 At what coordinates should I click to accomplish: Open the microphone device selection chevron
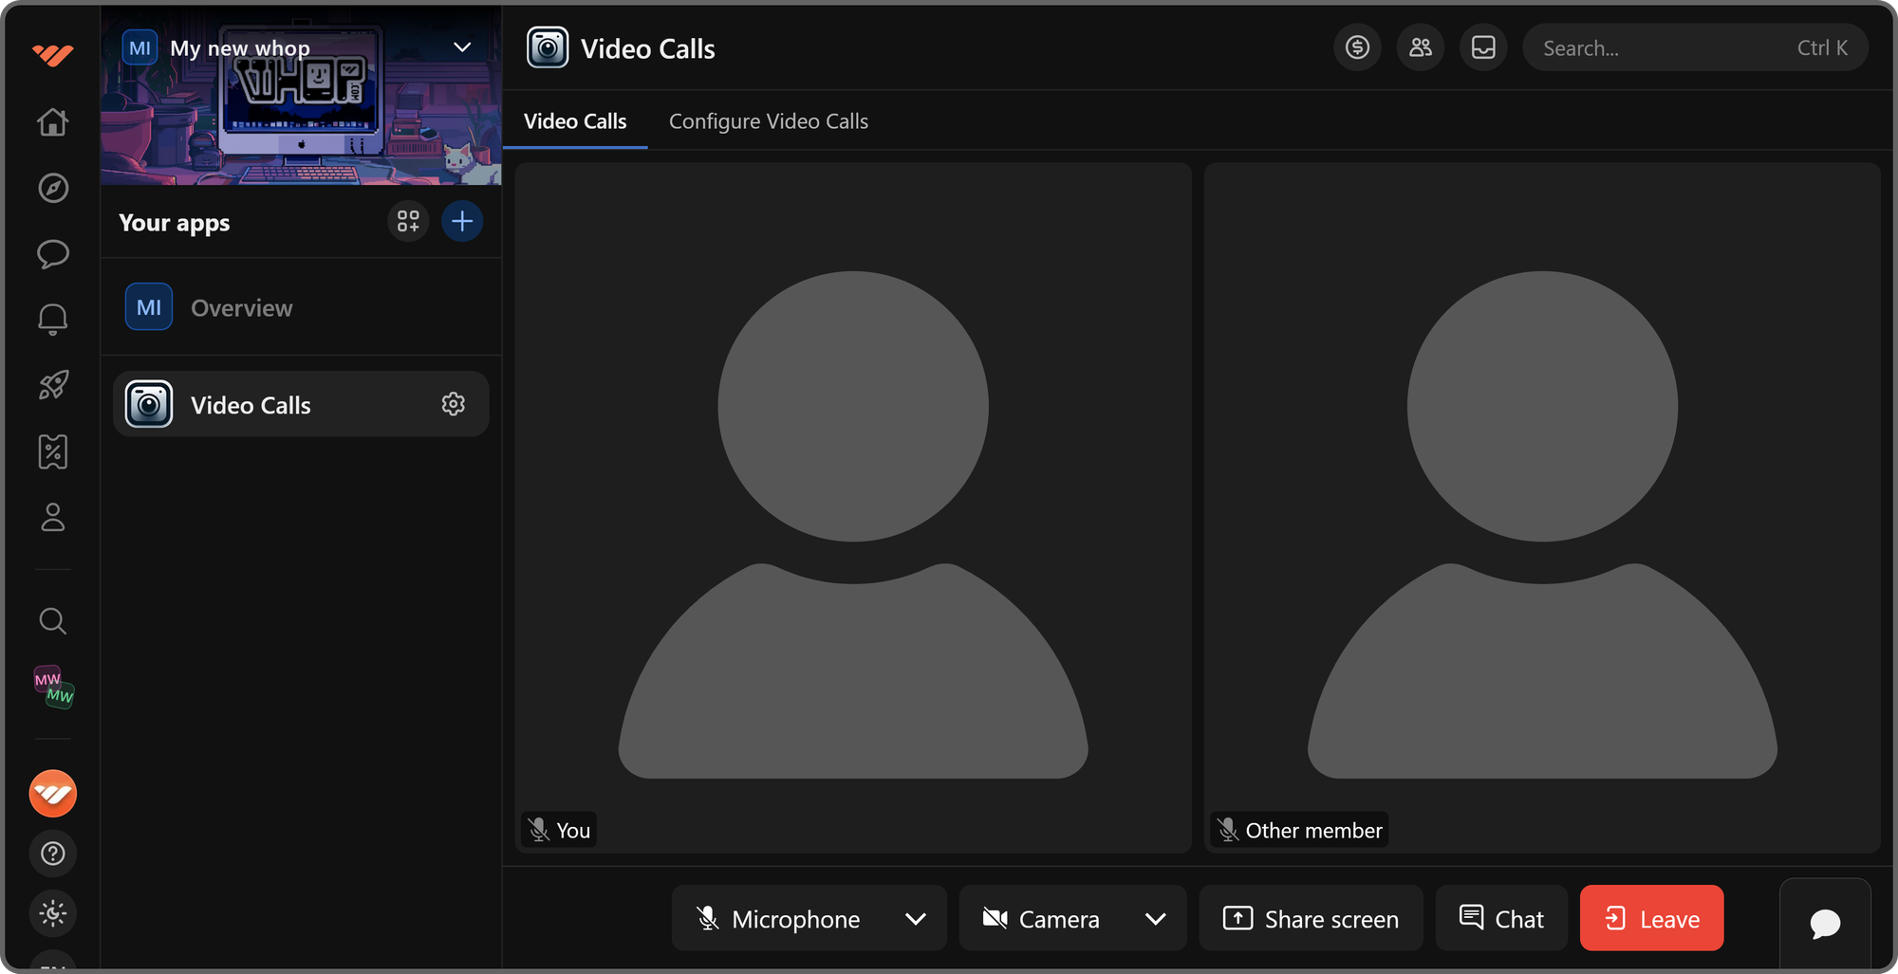[x=916, y=918]
